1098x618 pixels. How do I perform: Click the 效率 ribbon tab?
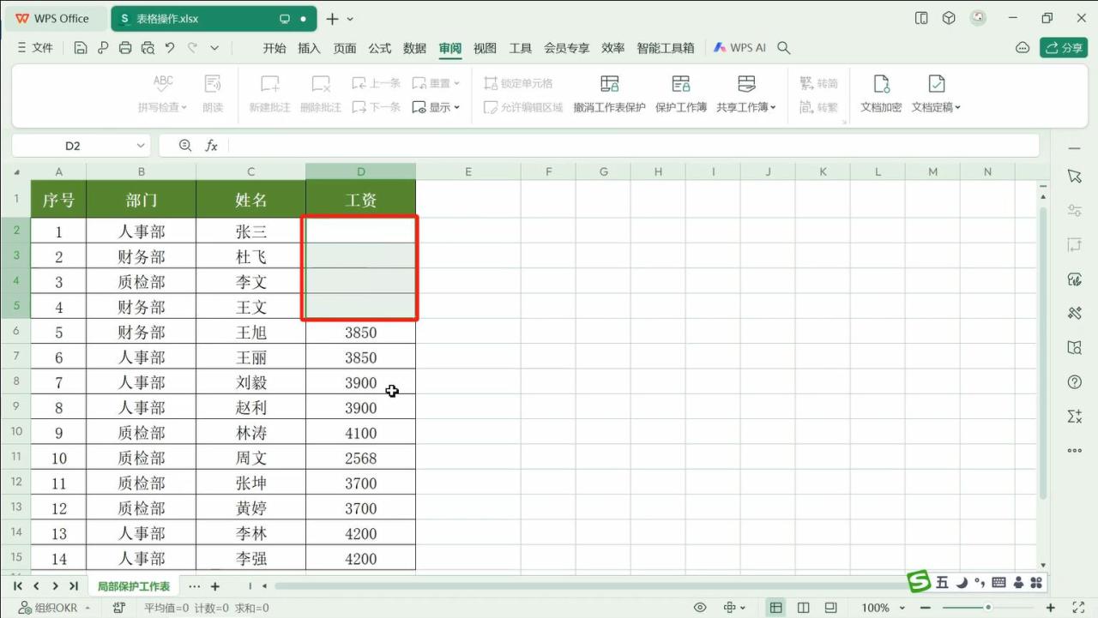[x=613, y=48]
